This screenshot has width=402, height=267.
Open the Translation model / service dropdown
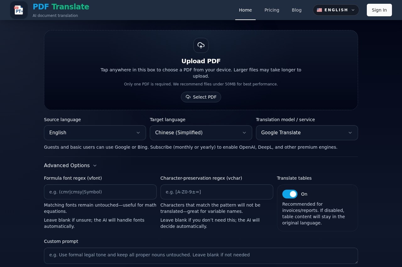click(307, 133)
